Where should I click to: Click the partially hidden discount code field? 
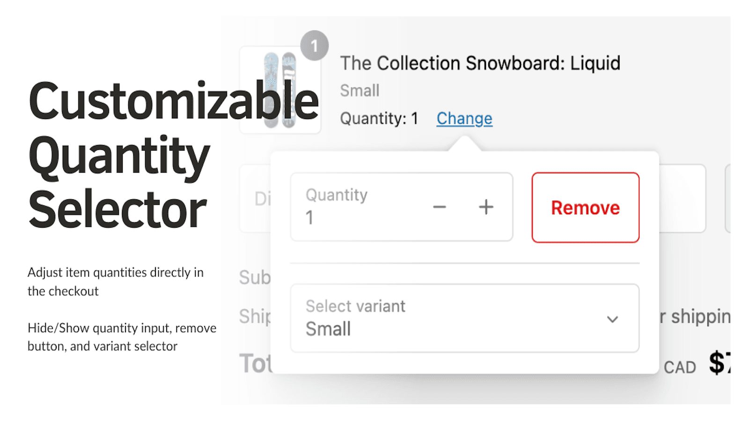click(x=262, y=199)
